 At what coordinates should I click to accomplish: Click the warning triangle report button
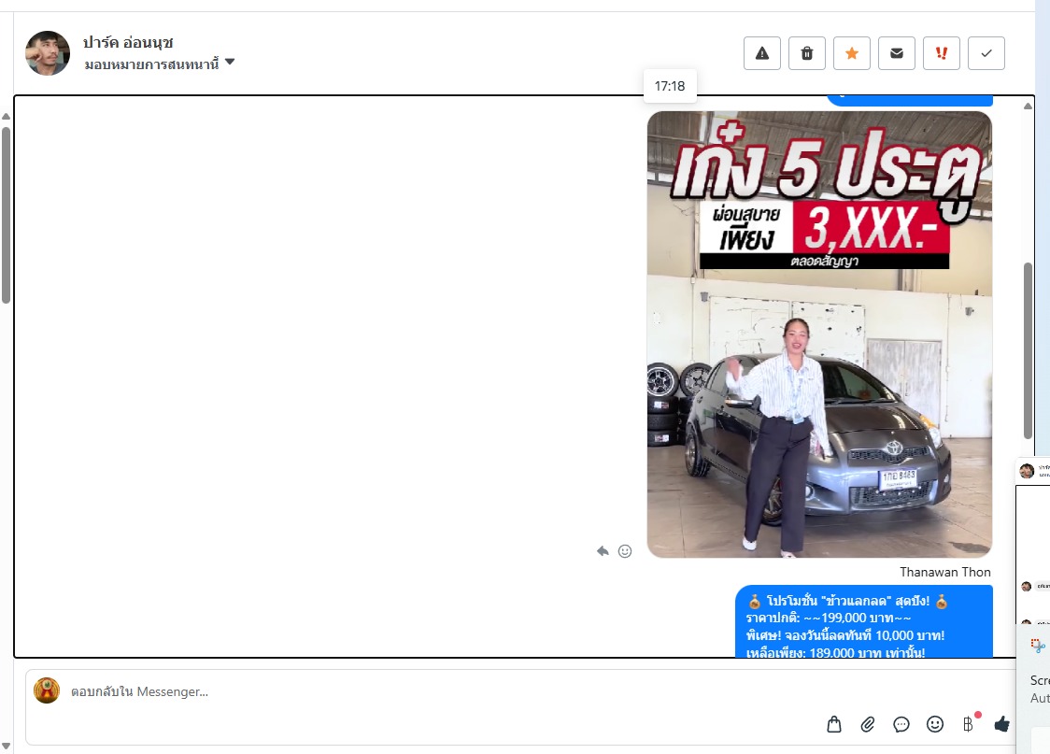tap(761, 53)
